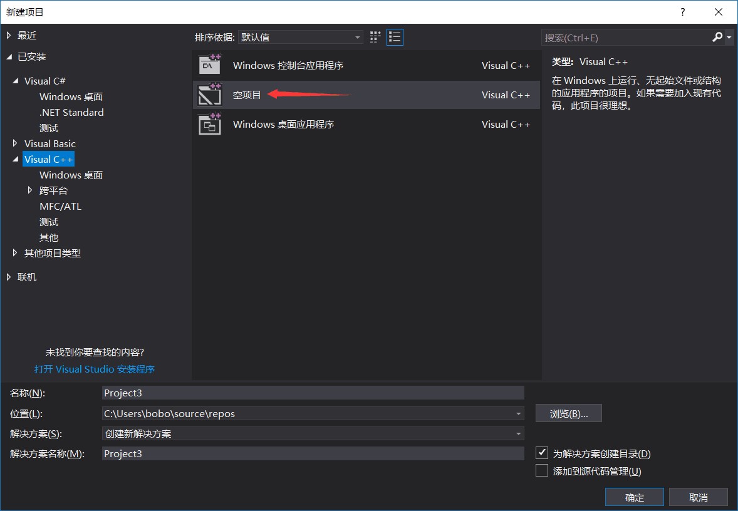The image size is (738, 511).
Task: Open the sort-by '默认值' dropdown
Action: point(300,37)
